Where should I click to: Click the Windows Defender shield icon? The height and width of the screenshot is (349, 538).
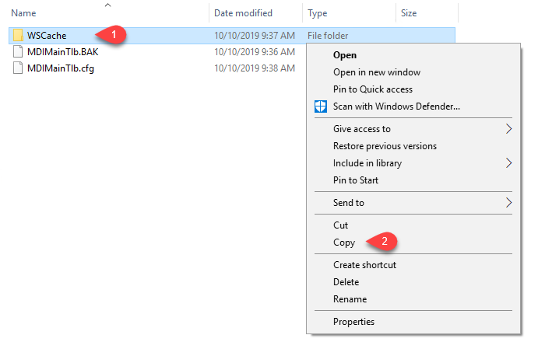tap(321, 106)
